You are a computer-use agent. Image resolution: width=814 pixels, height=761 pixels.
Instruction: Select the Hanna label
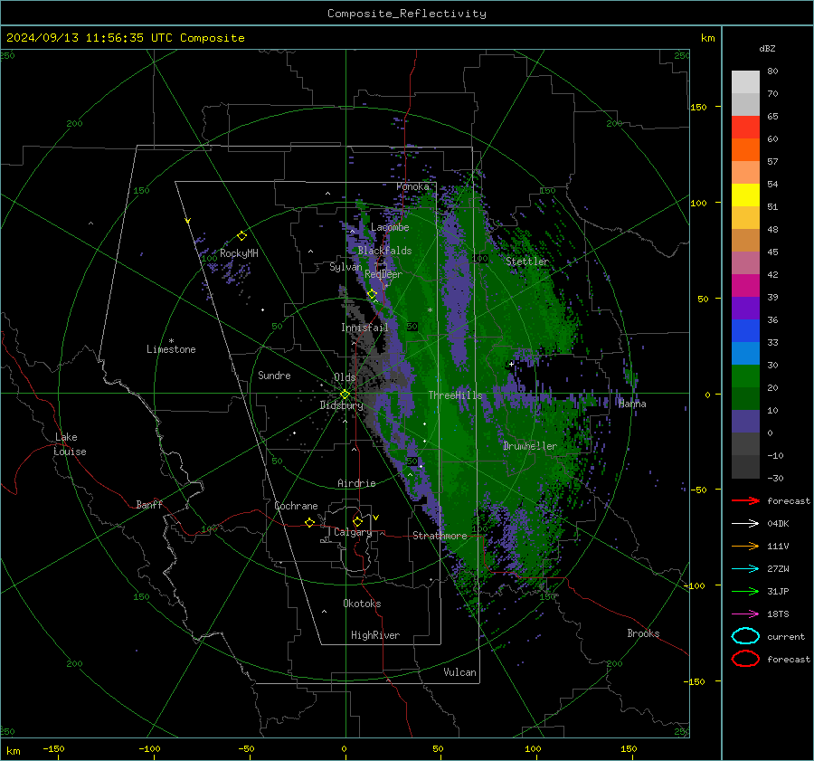coord(632,404)
